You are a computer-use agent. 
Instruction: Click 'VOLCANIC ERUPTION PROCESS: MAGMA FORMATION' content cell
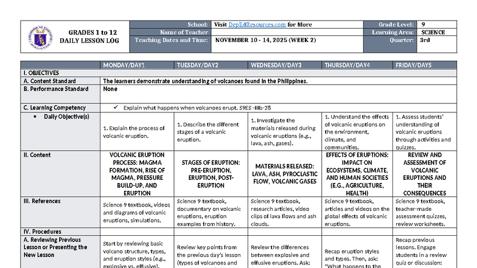pyautogui.click(x=137, y=174)
